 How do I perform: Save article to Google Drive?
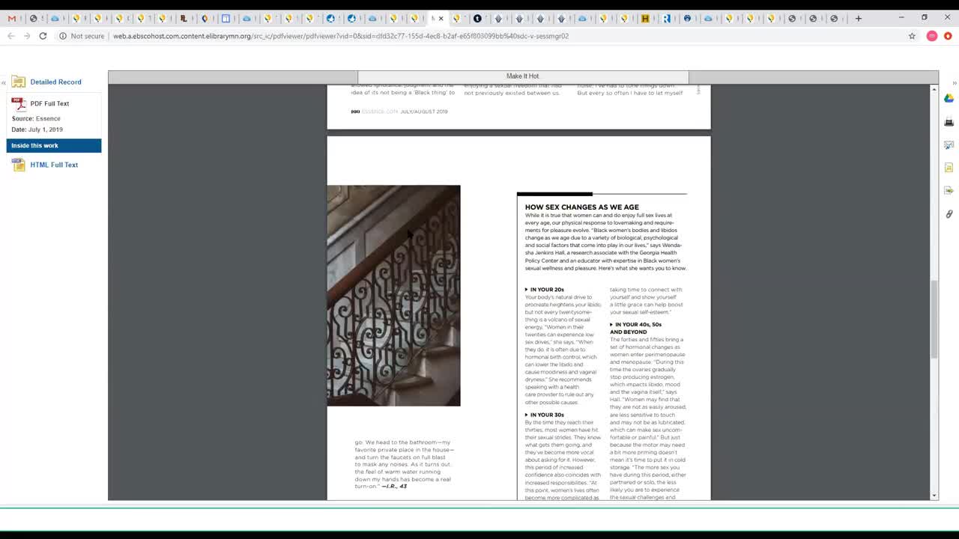point(949,99)
